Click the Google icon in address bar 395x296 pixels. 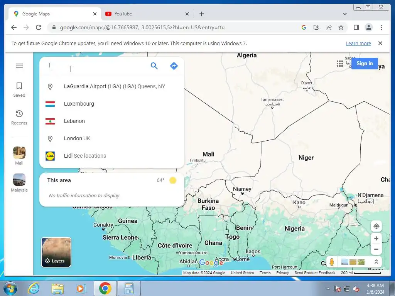(304, 27)
